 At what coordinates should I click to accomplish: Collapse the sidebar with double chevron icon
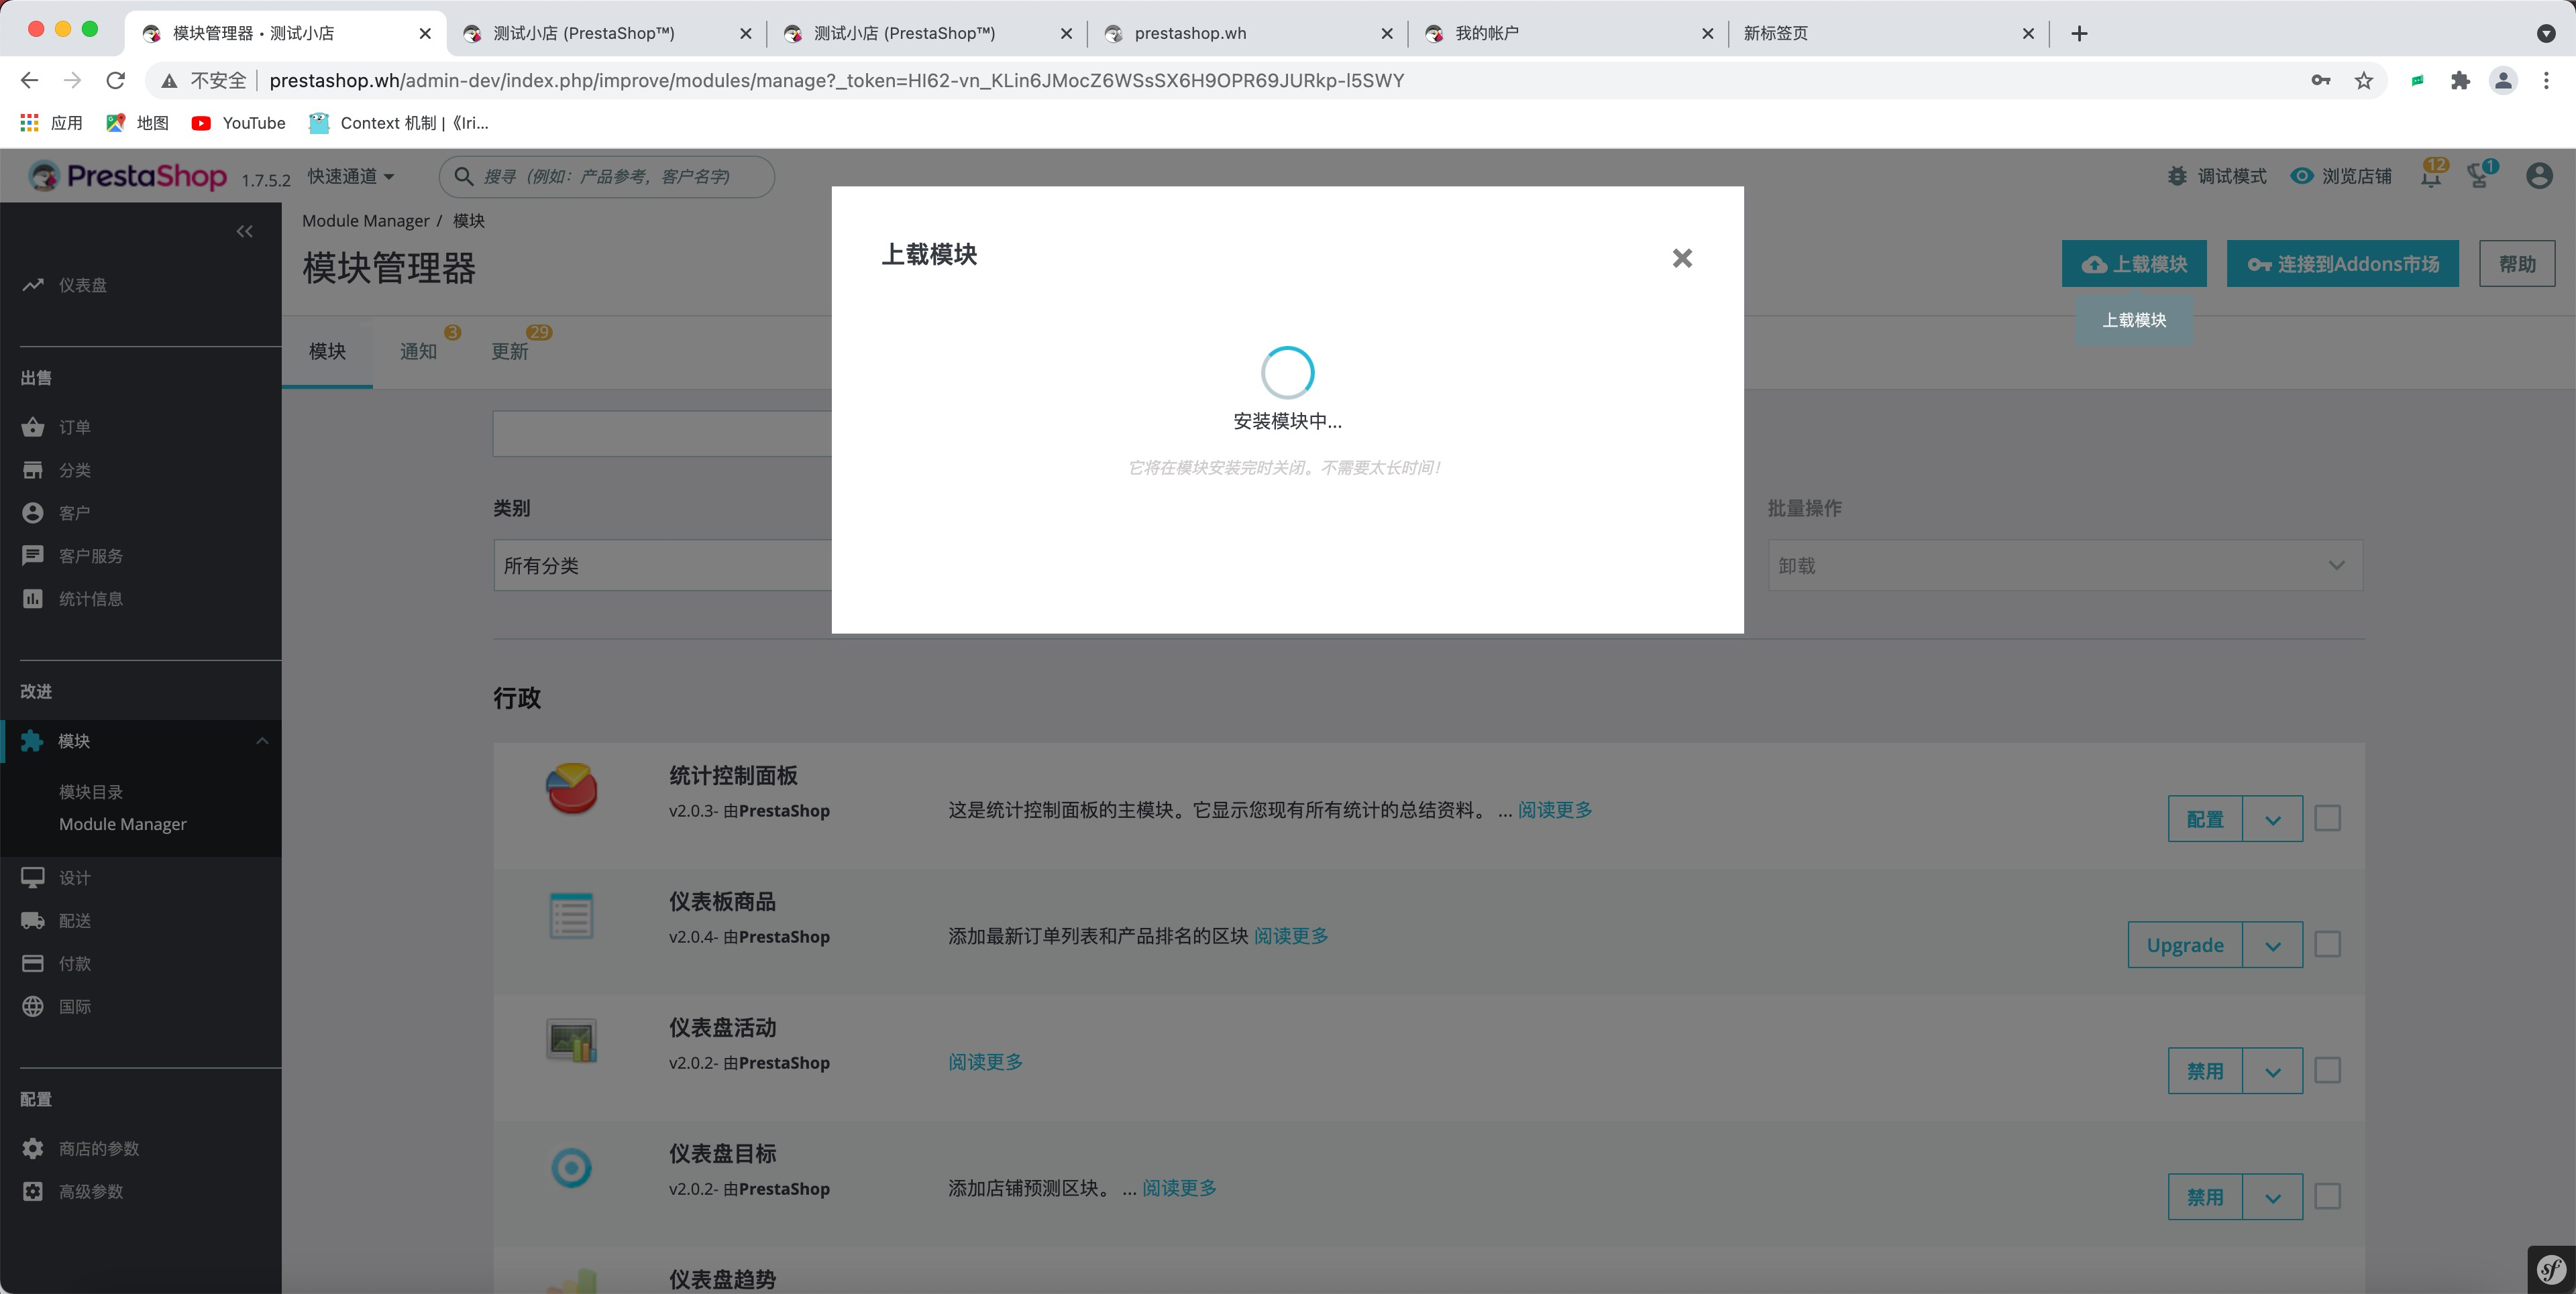pyautogui.click(x=244, y=232)
